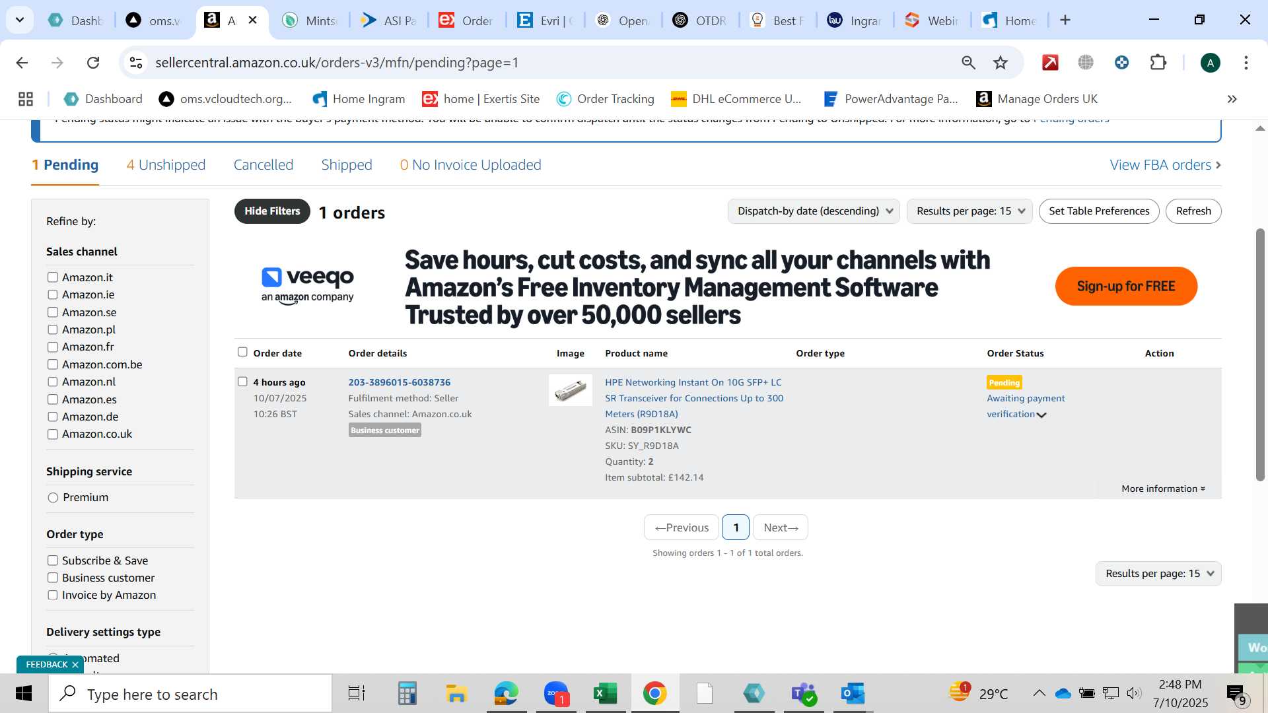The width and height of the screenshot is (1268, 713).
Task: Switch to the oms.v browser tab
Action: point(155,20)
